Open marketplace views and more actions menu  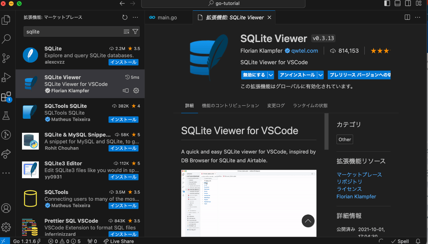tap(135, 17)
